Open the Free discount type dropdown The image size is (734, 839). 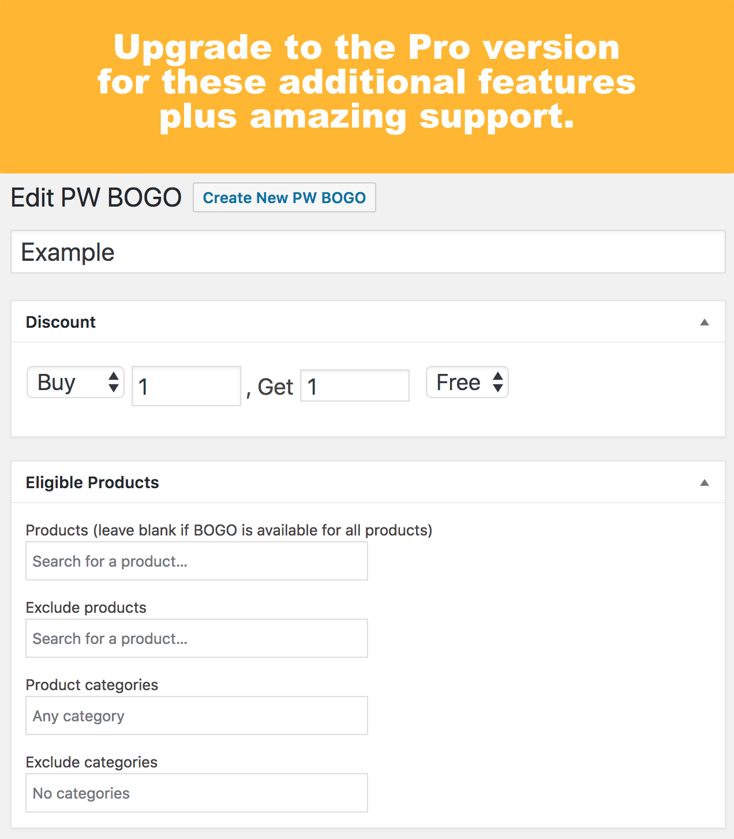coord(466,383)
